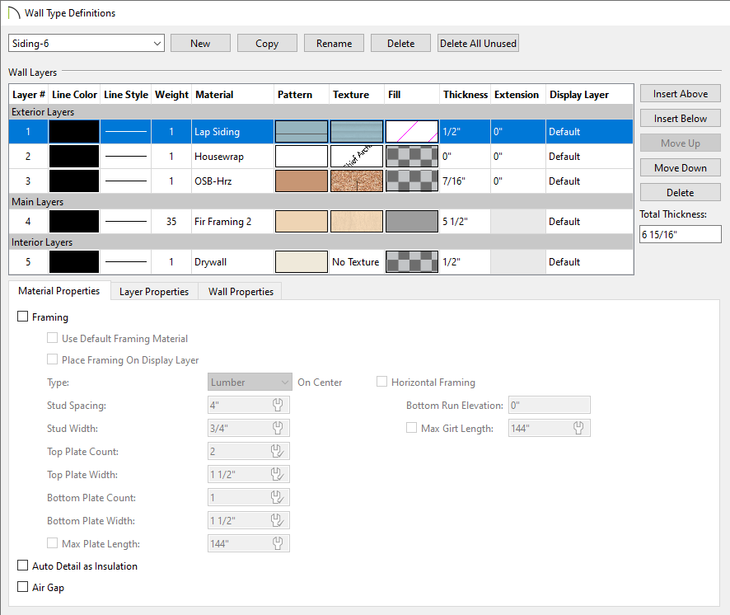Click the Total Thickness input field
This screenshot has width=730, height=615.
[680, 233]
